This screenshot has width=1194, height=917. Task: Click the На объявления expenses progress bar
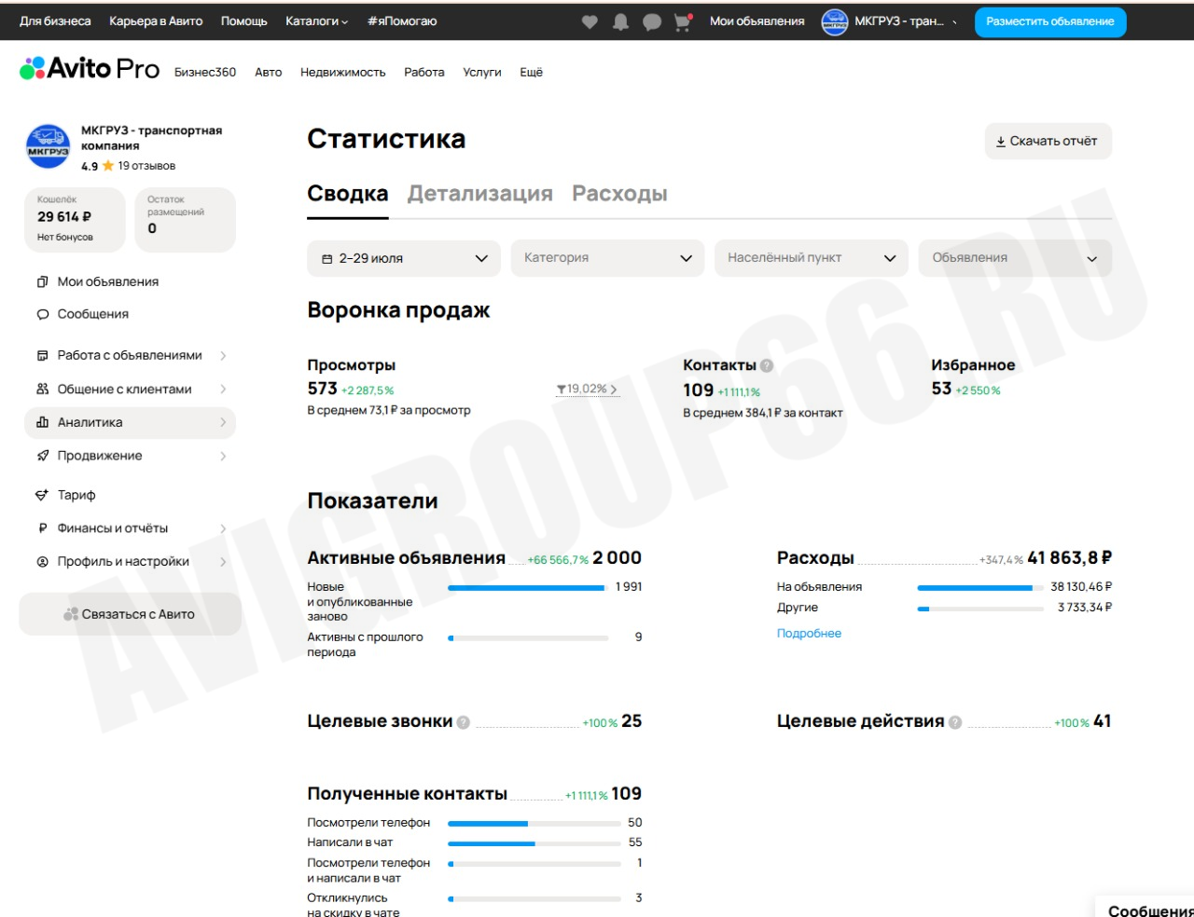click(980, 588)
